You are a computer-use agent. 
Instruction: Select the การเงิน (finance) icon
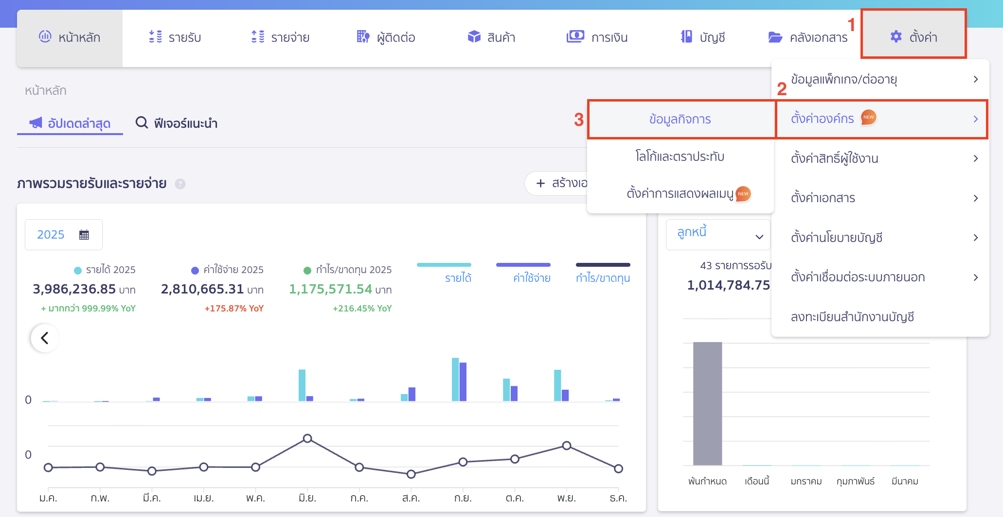click(x=575, y=36)
